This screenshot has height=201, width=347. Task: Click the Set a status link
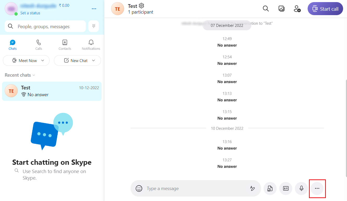point(30,13)
